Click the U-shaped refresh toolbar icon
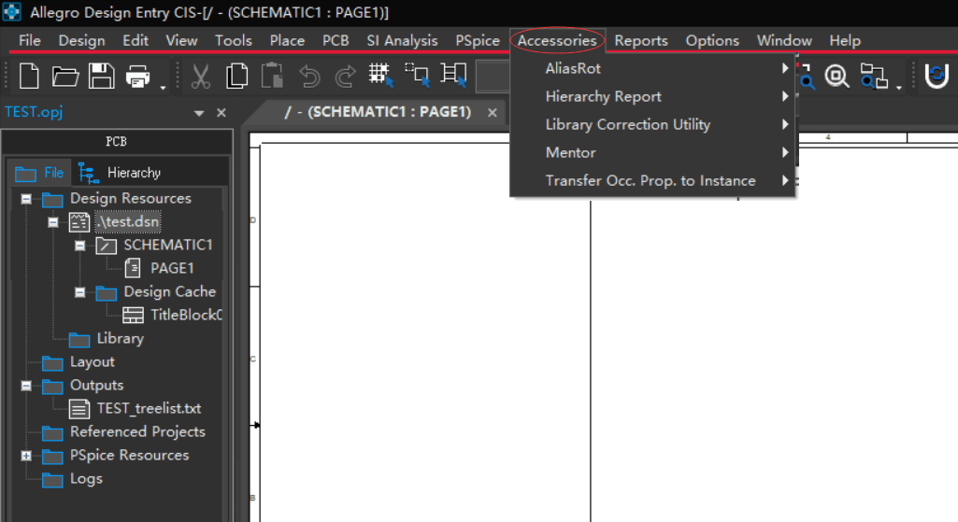 (937, 76)
